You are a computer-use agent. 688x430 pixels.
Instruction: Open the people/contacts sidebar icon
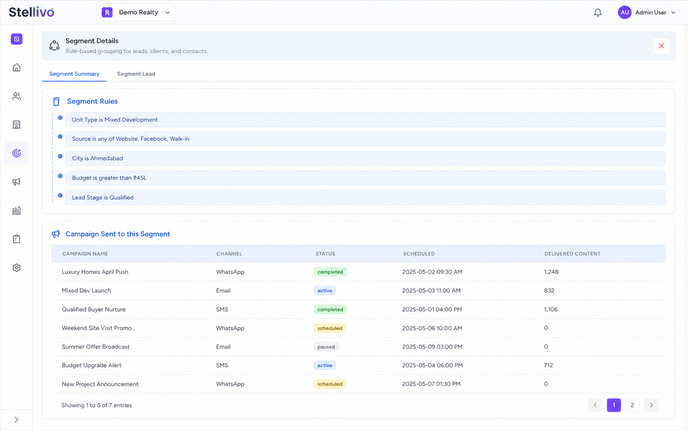16,96
